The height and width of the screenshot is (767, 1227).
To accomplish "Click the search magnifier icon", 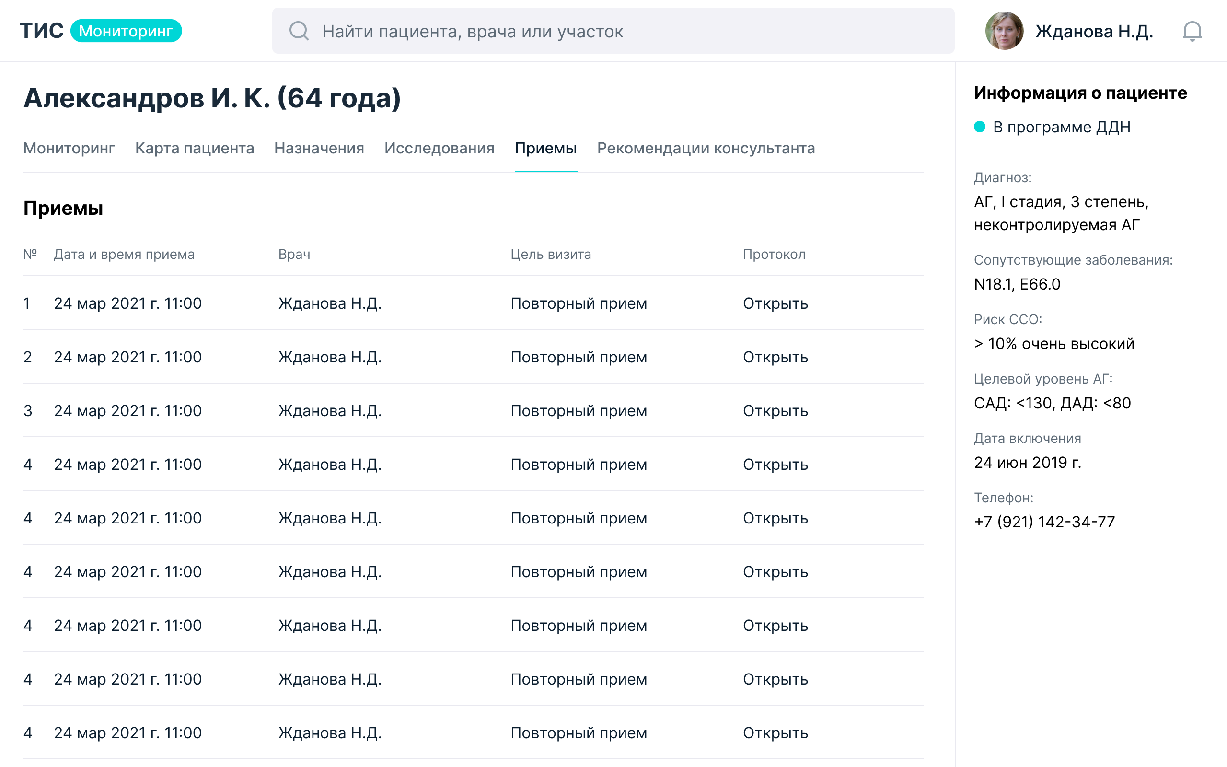I will pos(299,31).
